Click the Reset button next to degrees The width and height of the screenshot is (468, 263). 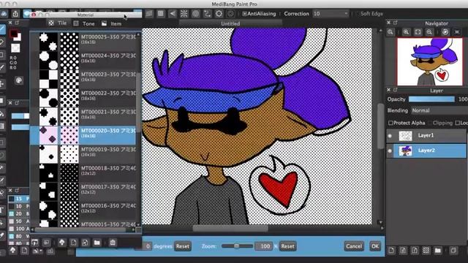183,246
